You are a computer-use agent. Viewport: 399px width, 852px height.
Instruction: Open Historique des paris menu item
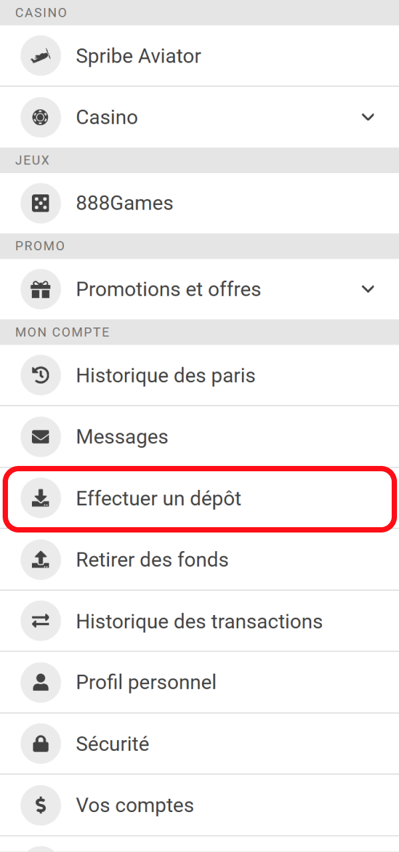coord(166,375)
